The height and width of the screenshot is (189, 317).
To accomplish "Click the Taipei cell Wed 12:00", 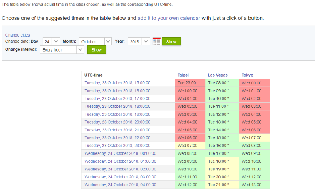I will coord(190,185).
